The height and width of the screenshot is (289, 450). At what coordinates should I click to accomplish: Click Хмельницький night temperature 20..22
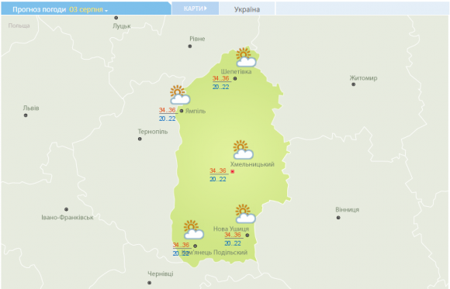pos(218,179)
